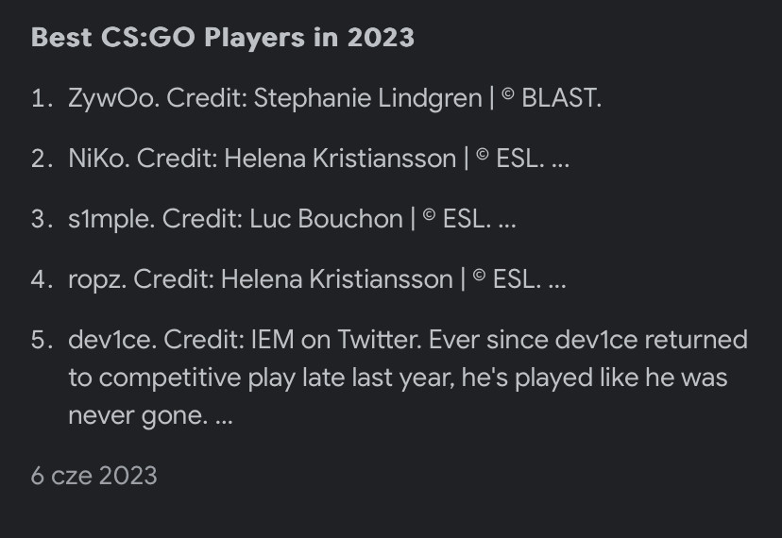Click the Stephanie Lindgren credit text
The image size is (782, 538).
[367, 98]
